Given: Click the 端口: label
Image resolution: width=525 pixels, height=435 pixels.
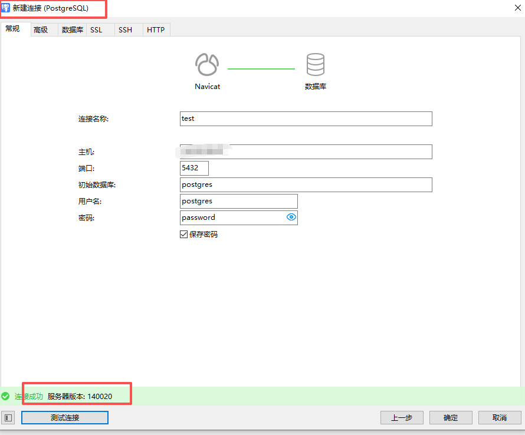Looking at the screenshot, I should tap(86, 169).
